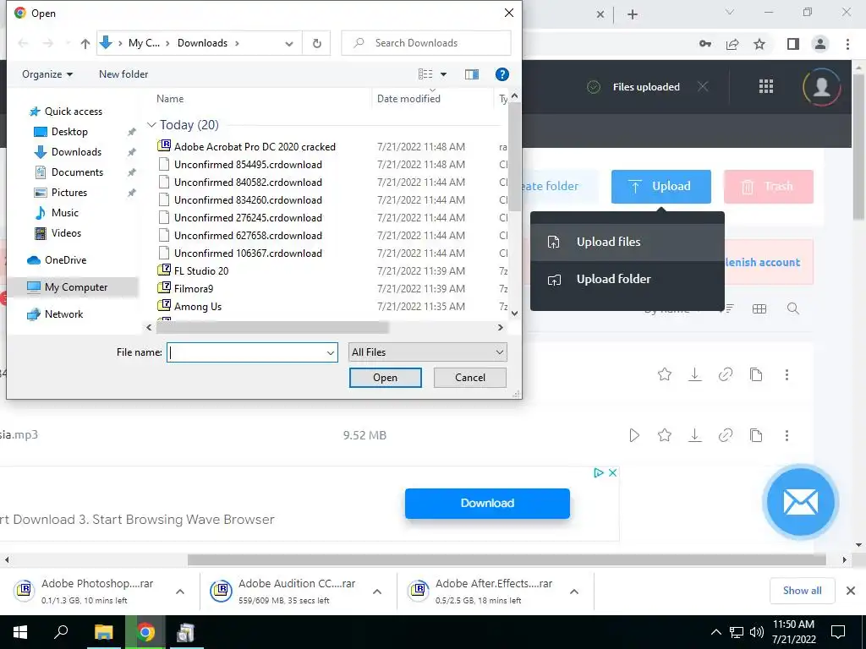Select OneDrive in the navigation pane

point(65,260)
